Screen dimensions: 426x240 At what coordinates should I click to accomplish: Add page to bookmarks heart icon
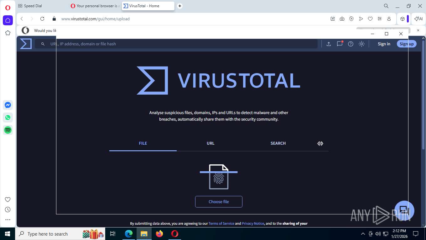370,19
